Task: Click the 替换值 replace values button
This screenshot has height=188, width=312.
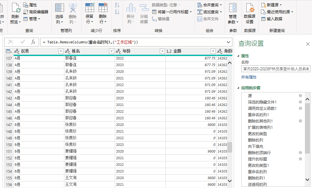Action: click(x=160, y=19)
